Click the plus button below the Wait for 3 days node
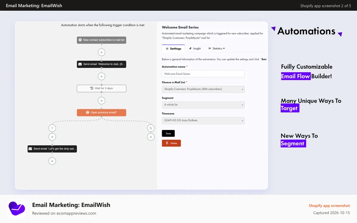 (101, 100)
